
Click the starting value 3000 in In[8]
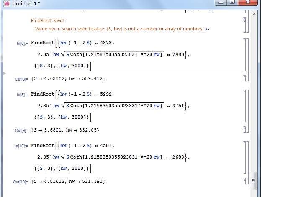[77, 66]
